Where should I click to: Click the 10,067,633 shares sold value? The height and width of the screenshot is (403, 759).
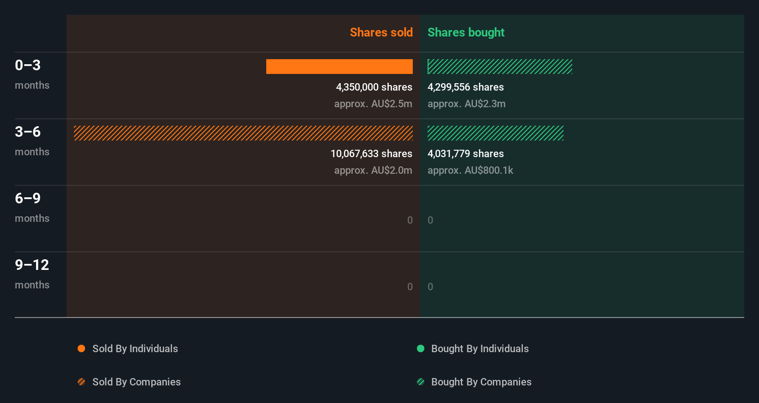click(371, 153)
